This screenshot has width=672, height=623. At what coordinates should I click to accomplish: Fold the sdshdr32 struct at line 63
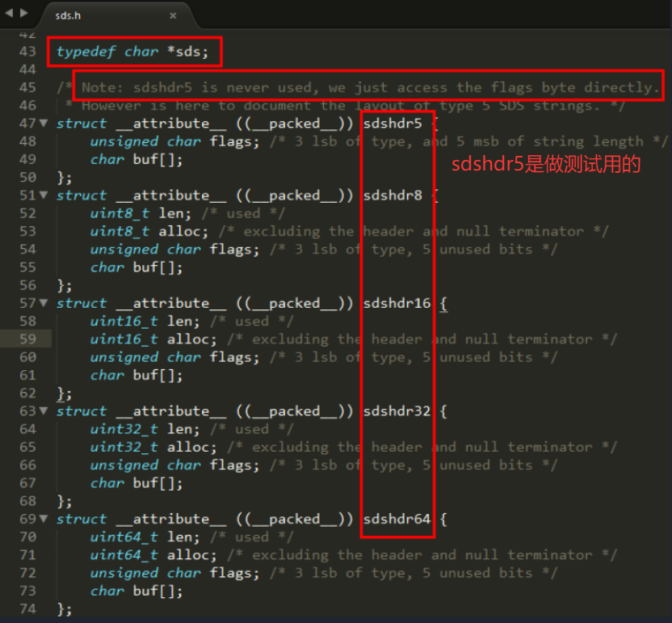pos(44,411)
